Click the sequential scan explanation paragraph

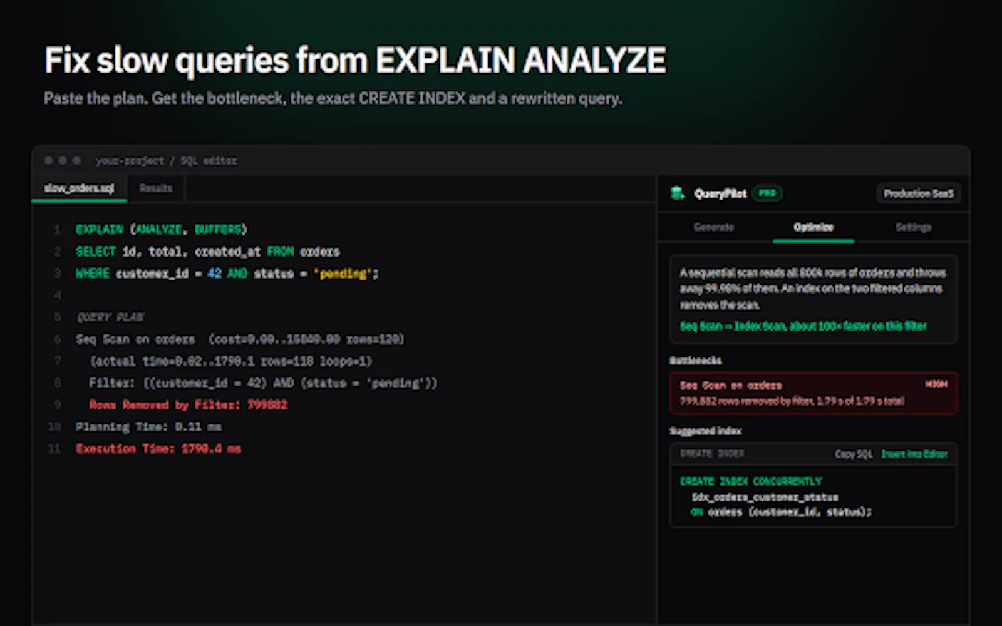click(812, 289)
